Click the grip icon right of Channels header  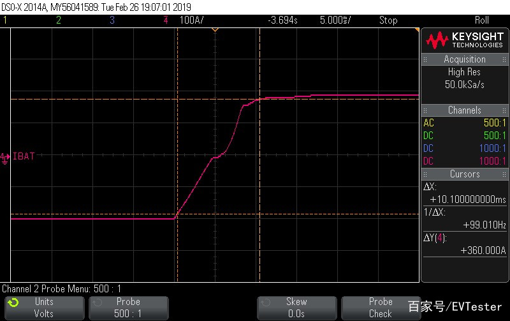(504, 110)
